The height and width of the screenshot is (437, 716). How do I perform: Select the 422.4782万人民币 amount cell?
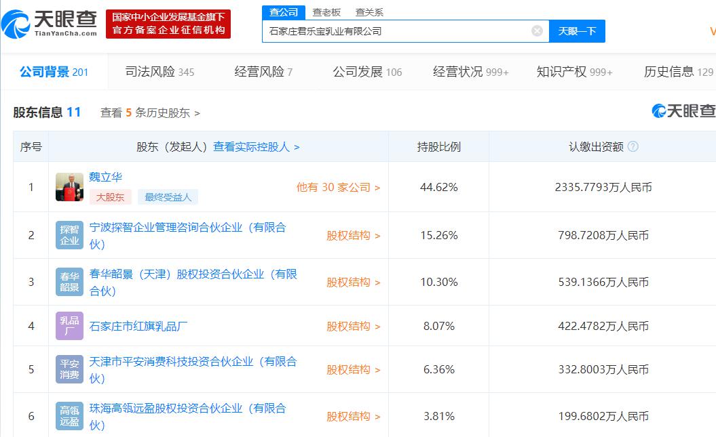click(603, 327)
